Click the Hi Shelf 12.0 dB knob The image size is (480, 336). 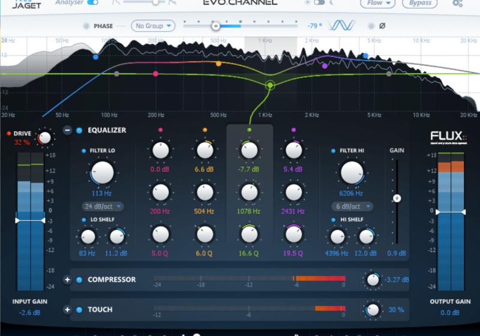point(366,236)
